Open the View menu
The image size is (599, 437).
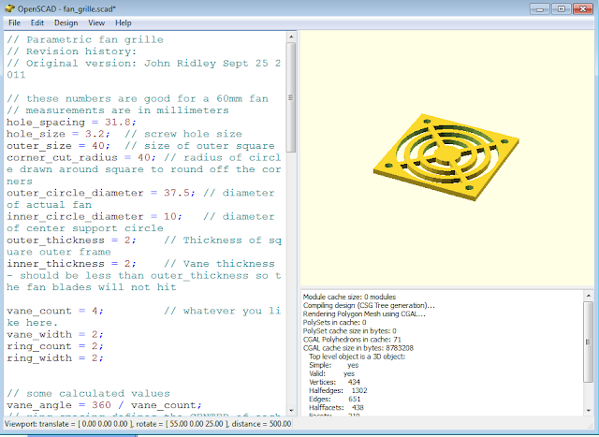[96, 22]
